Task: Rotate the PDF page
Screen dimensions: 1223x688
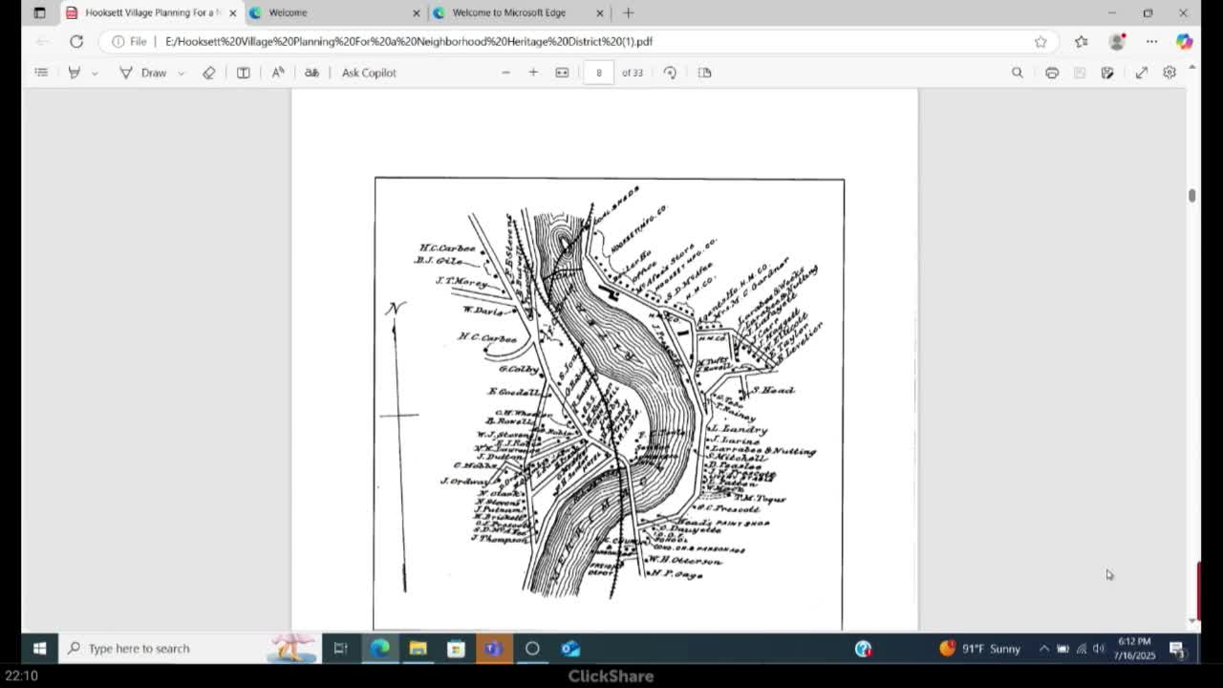Action: coord(670,73)
